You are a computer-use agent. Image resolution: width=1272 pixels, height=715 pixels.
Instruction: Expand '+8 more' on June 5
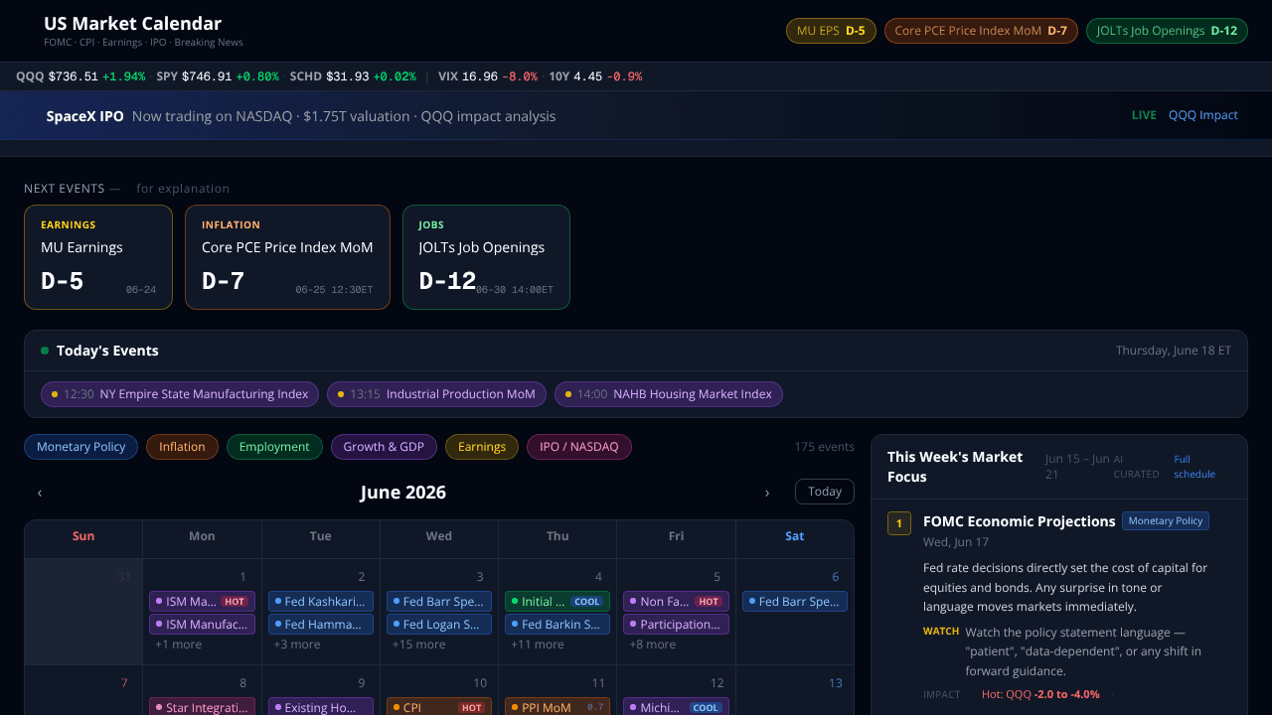[x=653, y=644]
